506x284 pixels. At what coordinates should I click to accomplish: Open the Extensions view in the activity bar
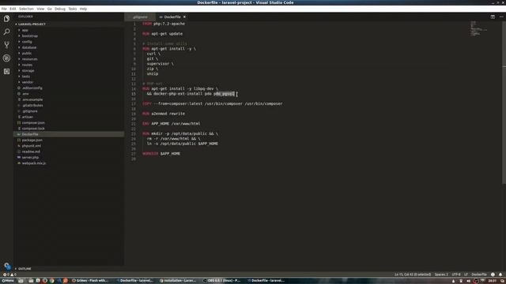pyautogui.click(x=6, y=71)
